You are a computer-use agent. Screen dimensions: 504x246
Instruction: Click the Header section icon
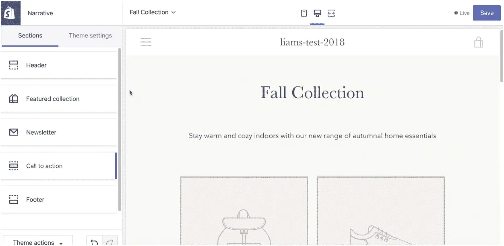(14, 65)
